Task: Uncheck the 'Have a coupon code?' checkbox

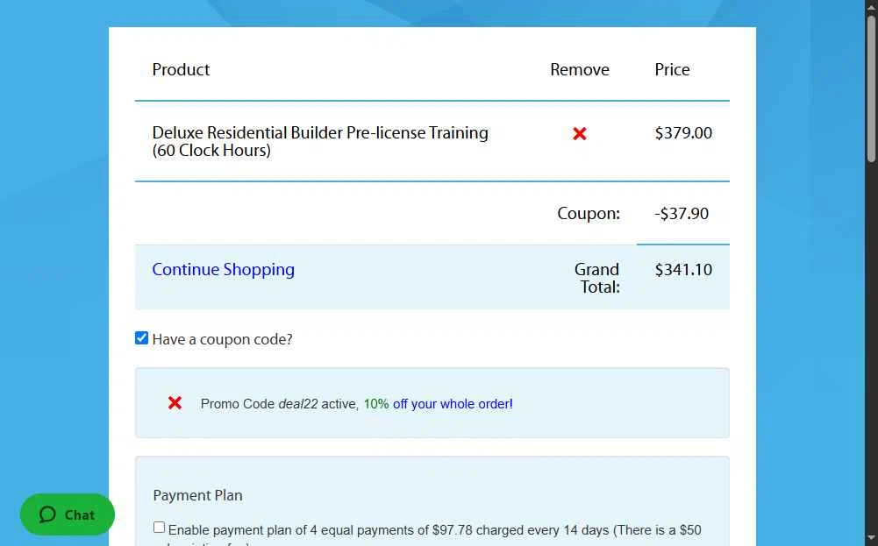Action: (142, 338)
